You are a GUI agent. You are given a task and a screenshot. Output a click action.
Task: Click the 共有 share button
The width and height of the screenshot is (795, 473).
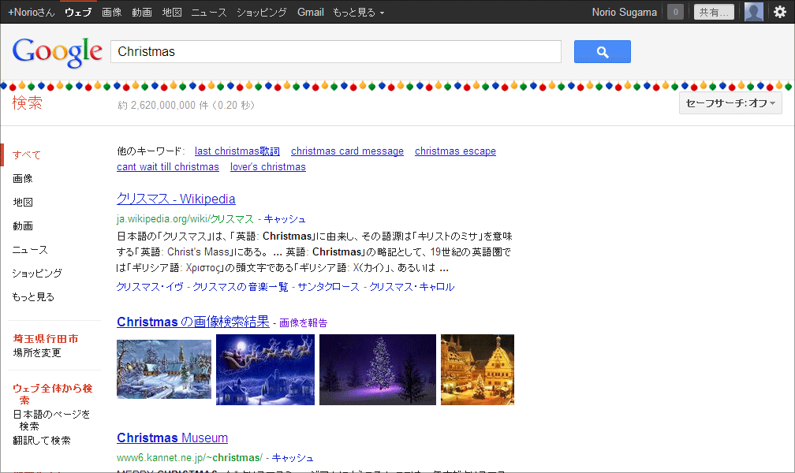pos(714,12)
